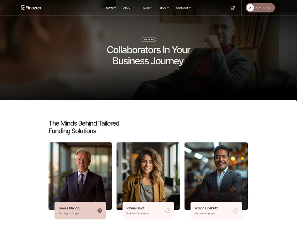Open Wilson Lipshutz's profile arrow icon
Viewport: 297px width, 225px height.
236,210
